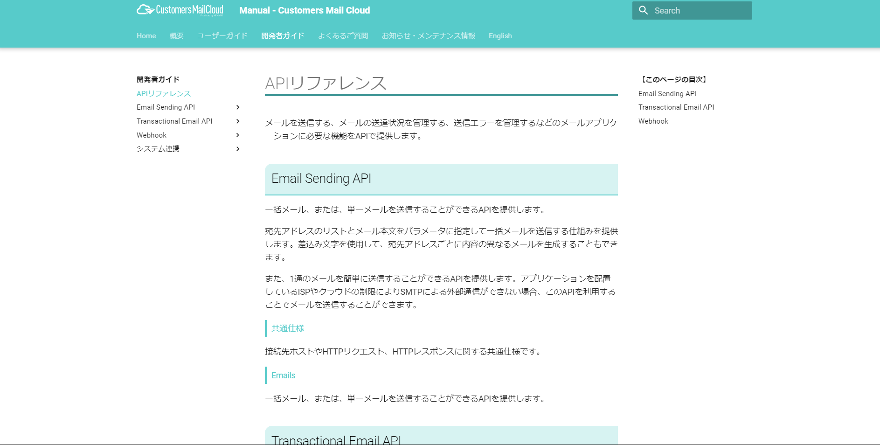
Task: Expand Webhook sidebar chevron
Action: coord(238,135)
